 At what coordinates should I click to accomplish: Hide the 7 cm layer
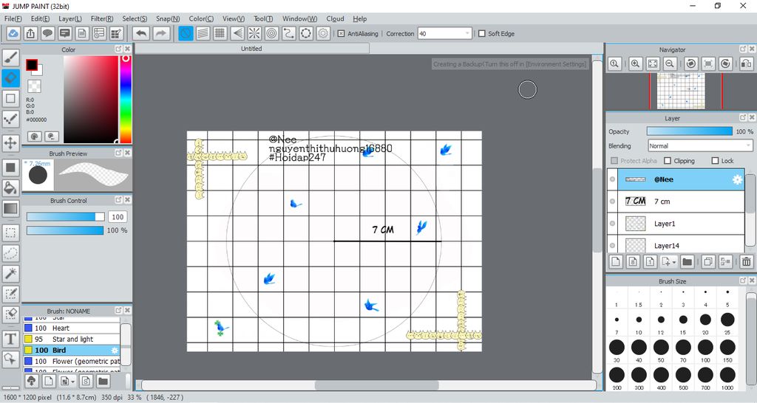coord(613,201)
